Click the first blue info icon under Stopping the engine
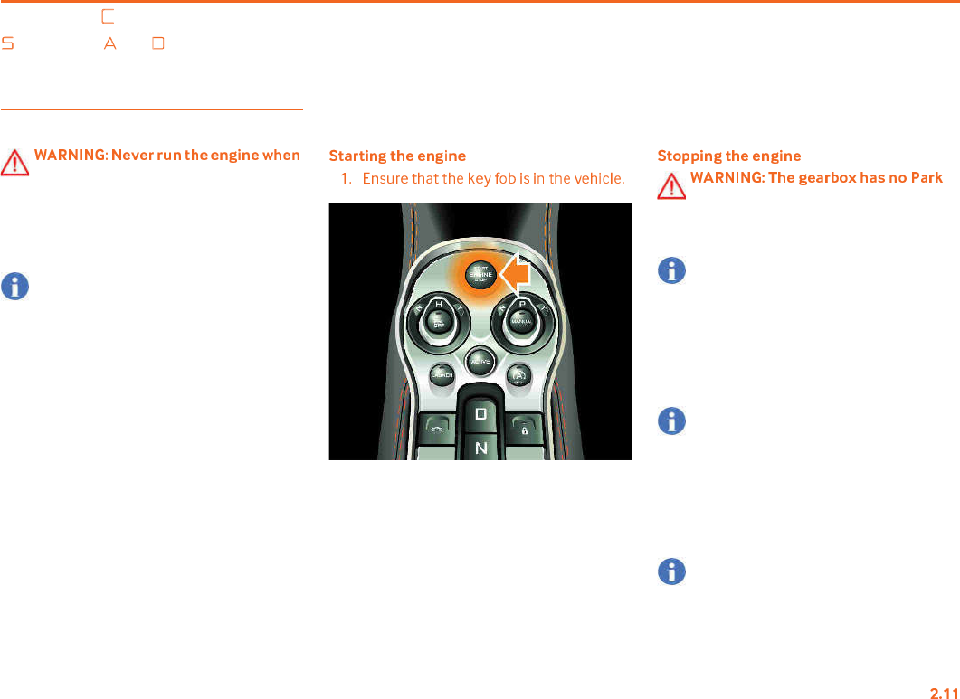The height and width of the screenshot is (699, 960). pos(671,270)
